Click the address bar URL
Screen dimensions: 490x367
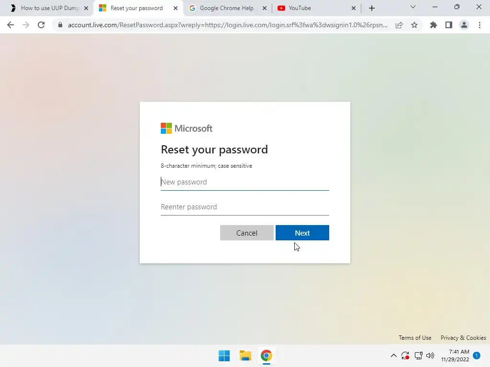click(x=227, y=25)
